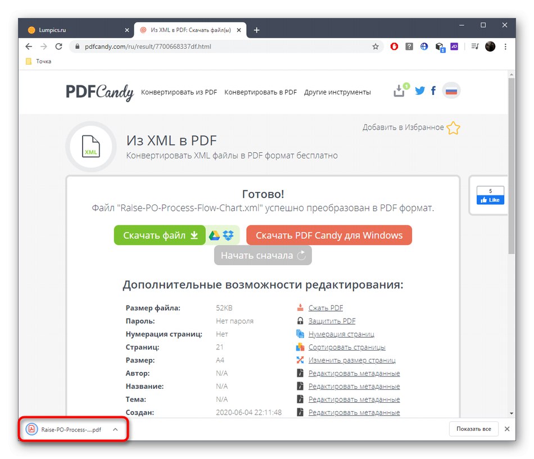Open the 'Защитить PDF' link

coord(332,321)
